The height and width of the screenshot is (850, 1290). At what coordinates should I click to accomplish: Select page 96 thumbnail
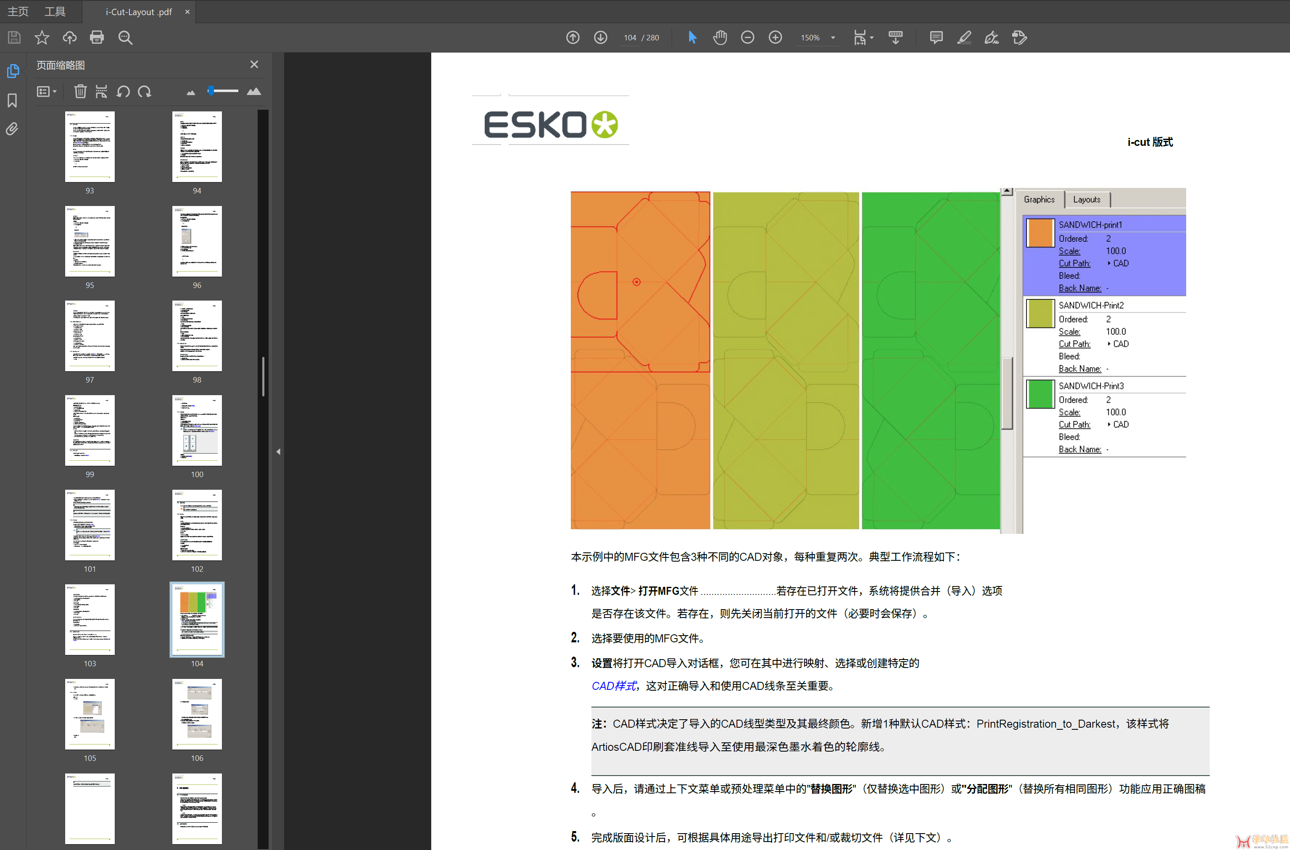point(197,241)
